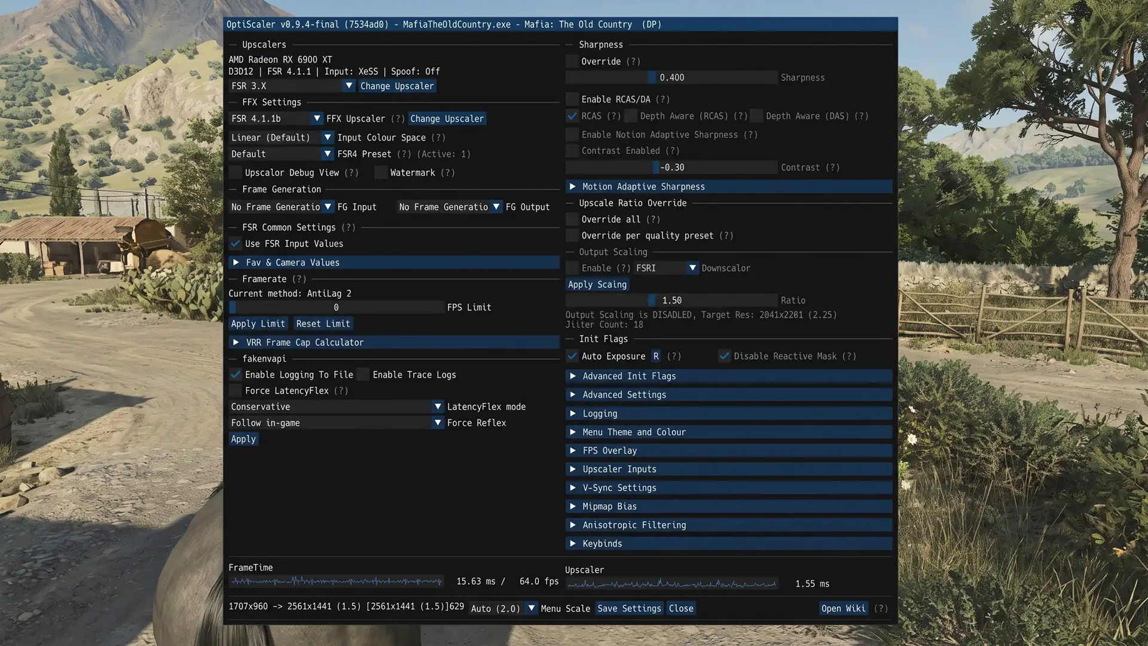The width and height of the screenshot is (1148, 646).
Task: Open the FG Output dropdown
Action: coord(449,207)
